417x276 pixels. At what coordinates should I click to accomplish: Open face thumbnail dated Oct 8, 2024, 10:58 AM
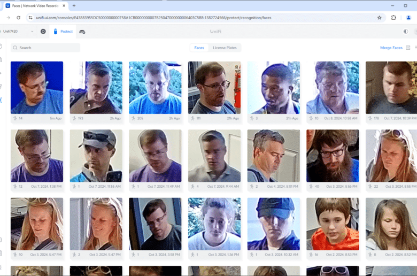click(333, 88)
